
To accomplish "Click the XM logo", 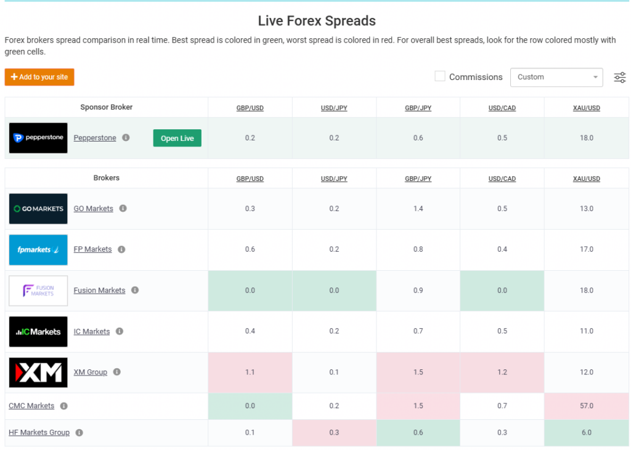I will point(38,372).
